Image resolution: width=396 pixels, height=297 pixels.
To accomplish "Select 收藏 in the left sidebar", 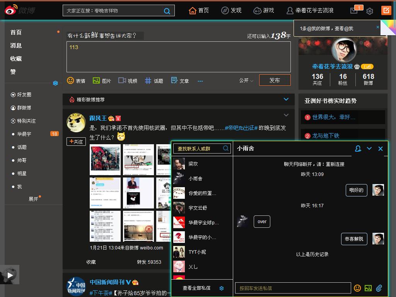I will 16,59.
